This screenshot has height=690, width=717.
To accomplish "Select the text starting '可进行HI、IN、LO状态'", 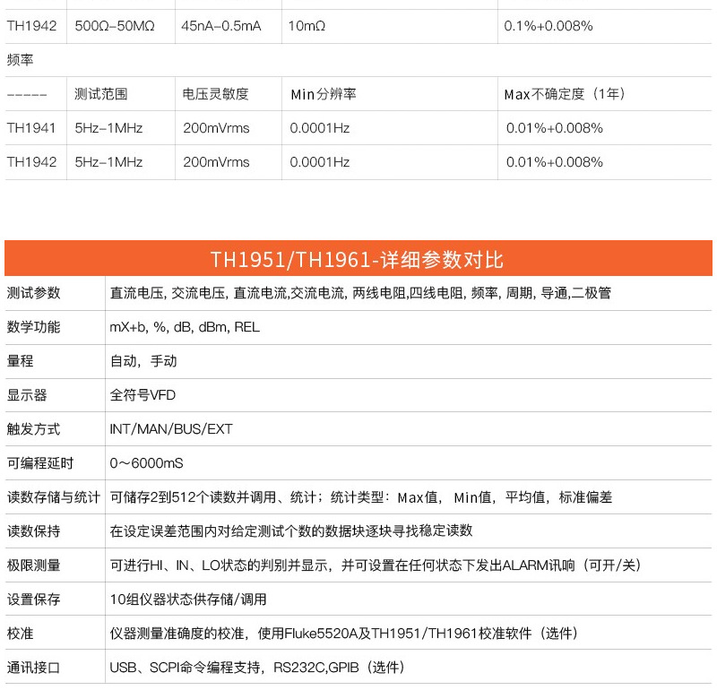I will pos(376,565).
